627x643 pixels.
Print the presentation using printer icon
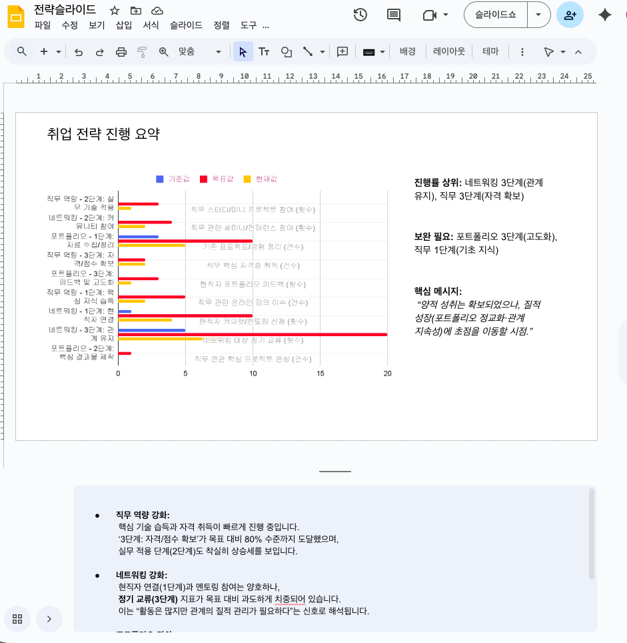coord(121,52)
